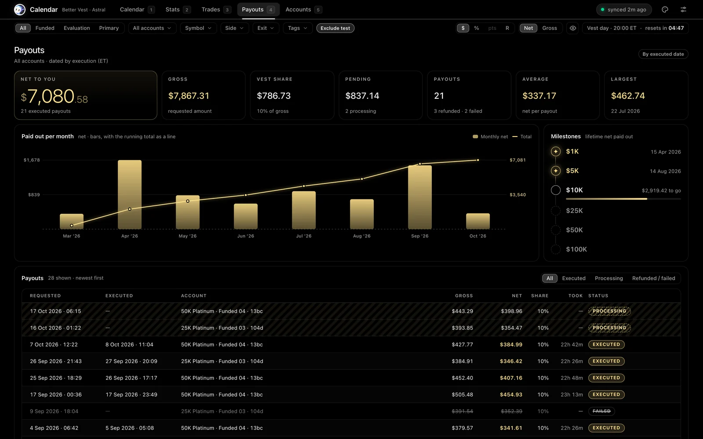Click the $25K milestone dot

click(x=556, y=211)
